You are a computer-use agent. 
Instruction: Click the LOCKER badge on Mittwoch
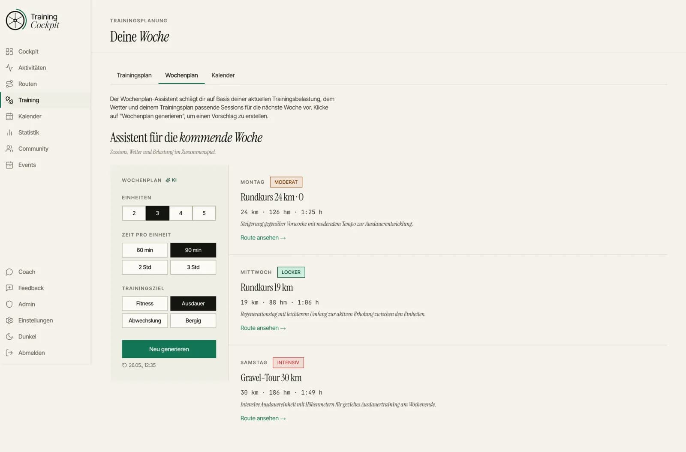pos(291,272)
